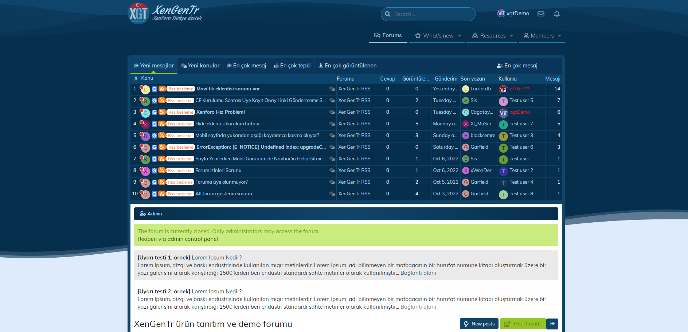Click the Google icon in row 9
The image size is (688, 332).
(155, 182)
